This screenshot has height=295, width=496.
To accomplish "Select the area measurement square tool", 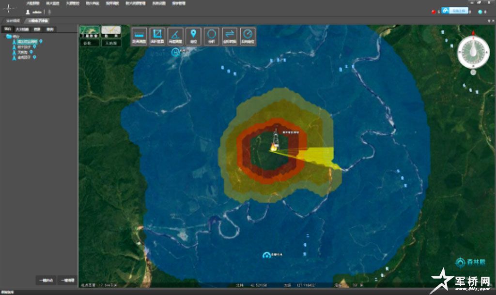I will point(157,36).
